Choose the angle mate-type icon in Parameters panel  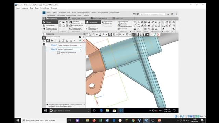pyautogui.click(x=67, y=40)
